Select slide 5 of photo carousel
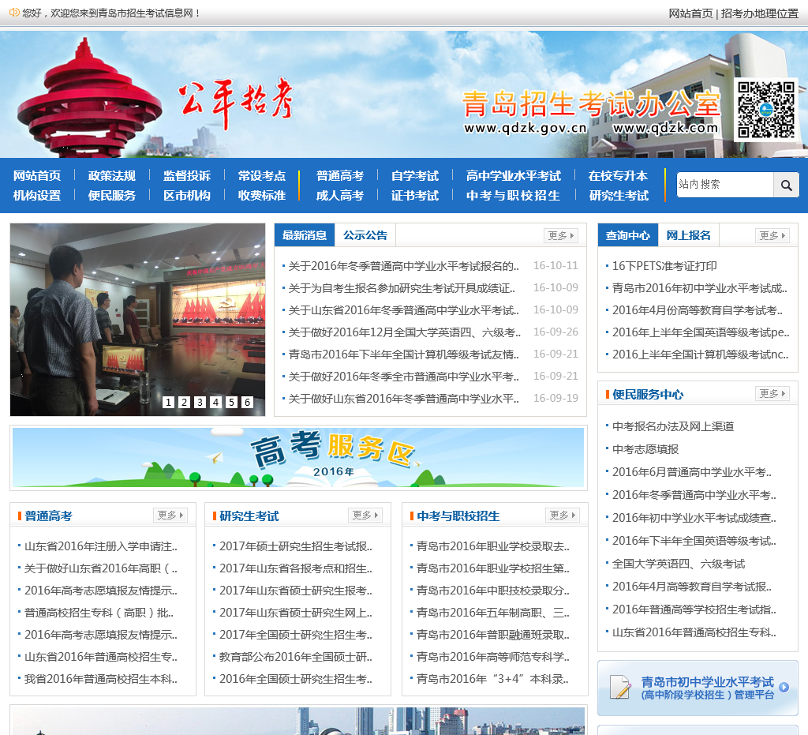Screen dimensions: 808x735 click(x=231, y=402)
